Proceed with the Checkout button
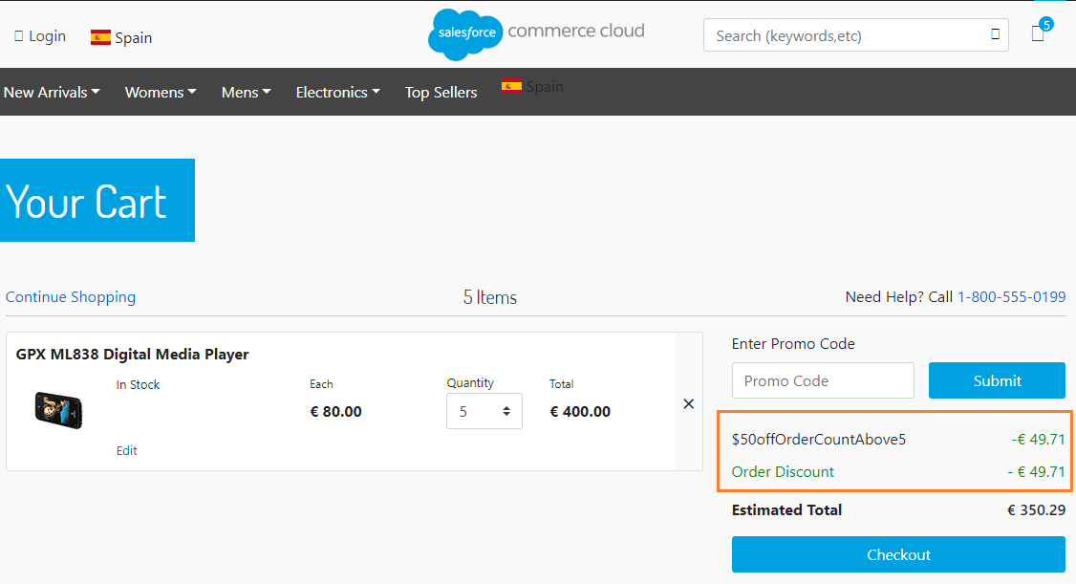Image resolution: width=1076 pixels, height=584 pixels. click(x=898, y=554)
